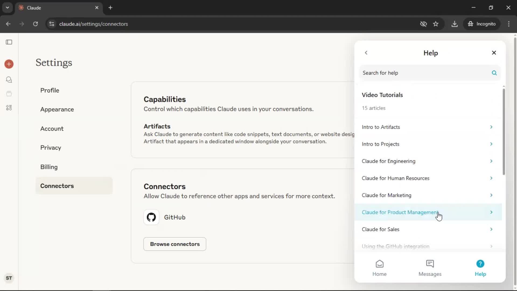517x291 pixels.
Task: Open the ST user avatar menu
Action: click(9, 278)
